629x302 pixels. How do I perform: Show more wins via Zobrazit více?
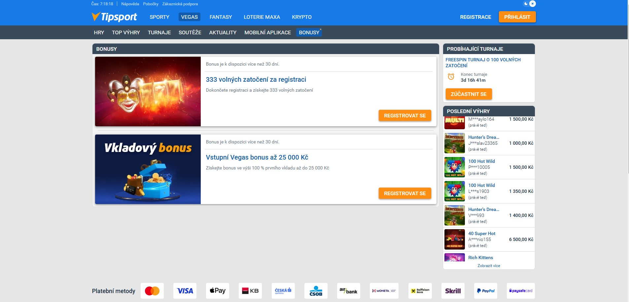489,266
